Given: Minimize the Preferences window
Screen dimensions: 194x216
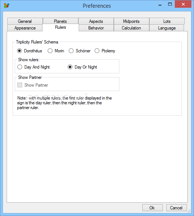Looking at the screenshot, I should 160,4.
